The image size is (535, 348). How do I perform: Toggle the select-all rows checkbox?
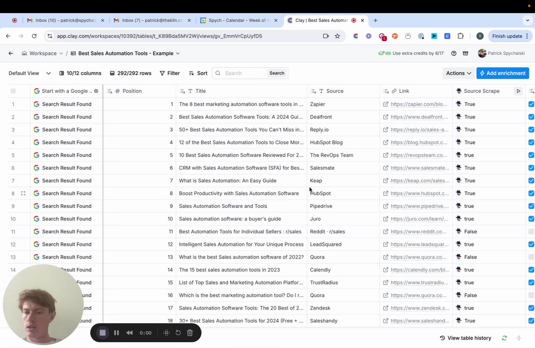[x=13, y=91]
